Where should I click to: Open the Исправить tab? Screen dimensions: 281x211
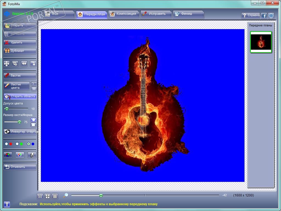click(x=156, y=14)
